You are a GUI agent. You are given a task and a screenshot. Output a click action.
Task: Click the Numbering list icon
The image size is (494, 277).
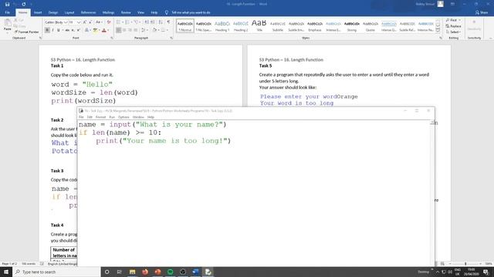tap(127, 22)
